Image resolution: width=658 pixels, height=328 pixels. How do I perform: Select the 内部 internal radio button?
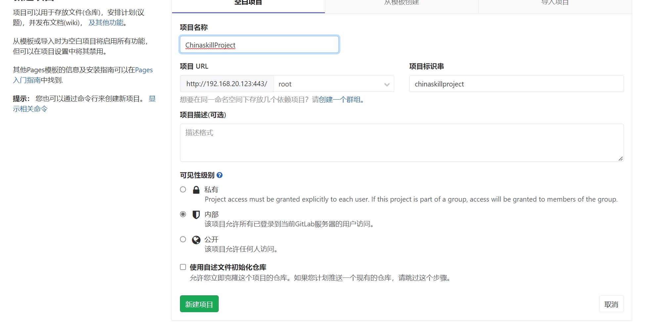(x=183, y=214)
